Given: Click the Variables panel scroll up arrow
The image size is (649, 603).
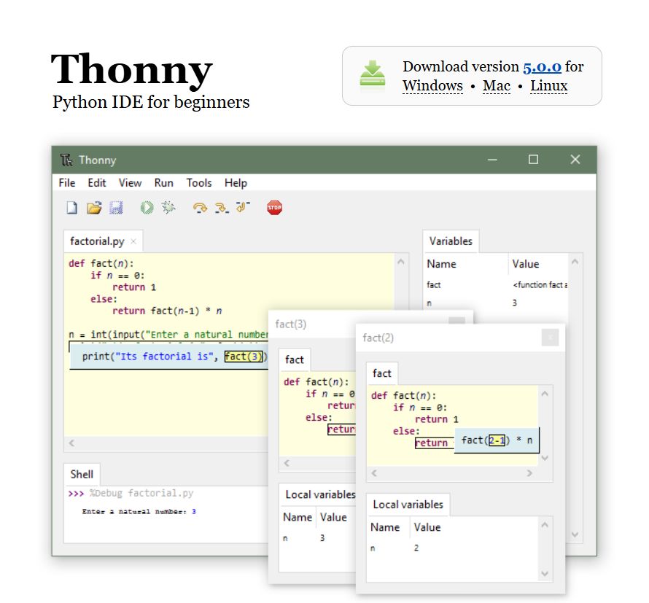Looking at the screenshot, I should point(575,262).
